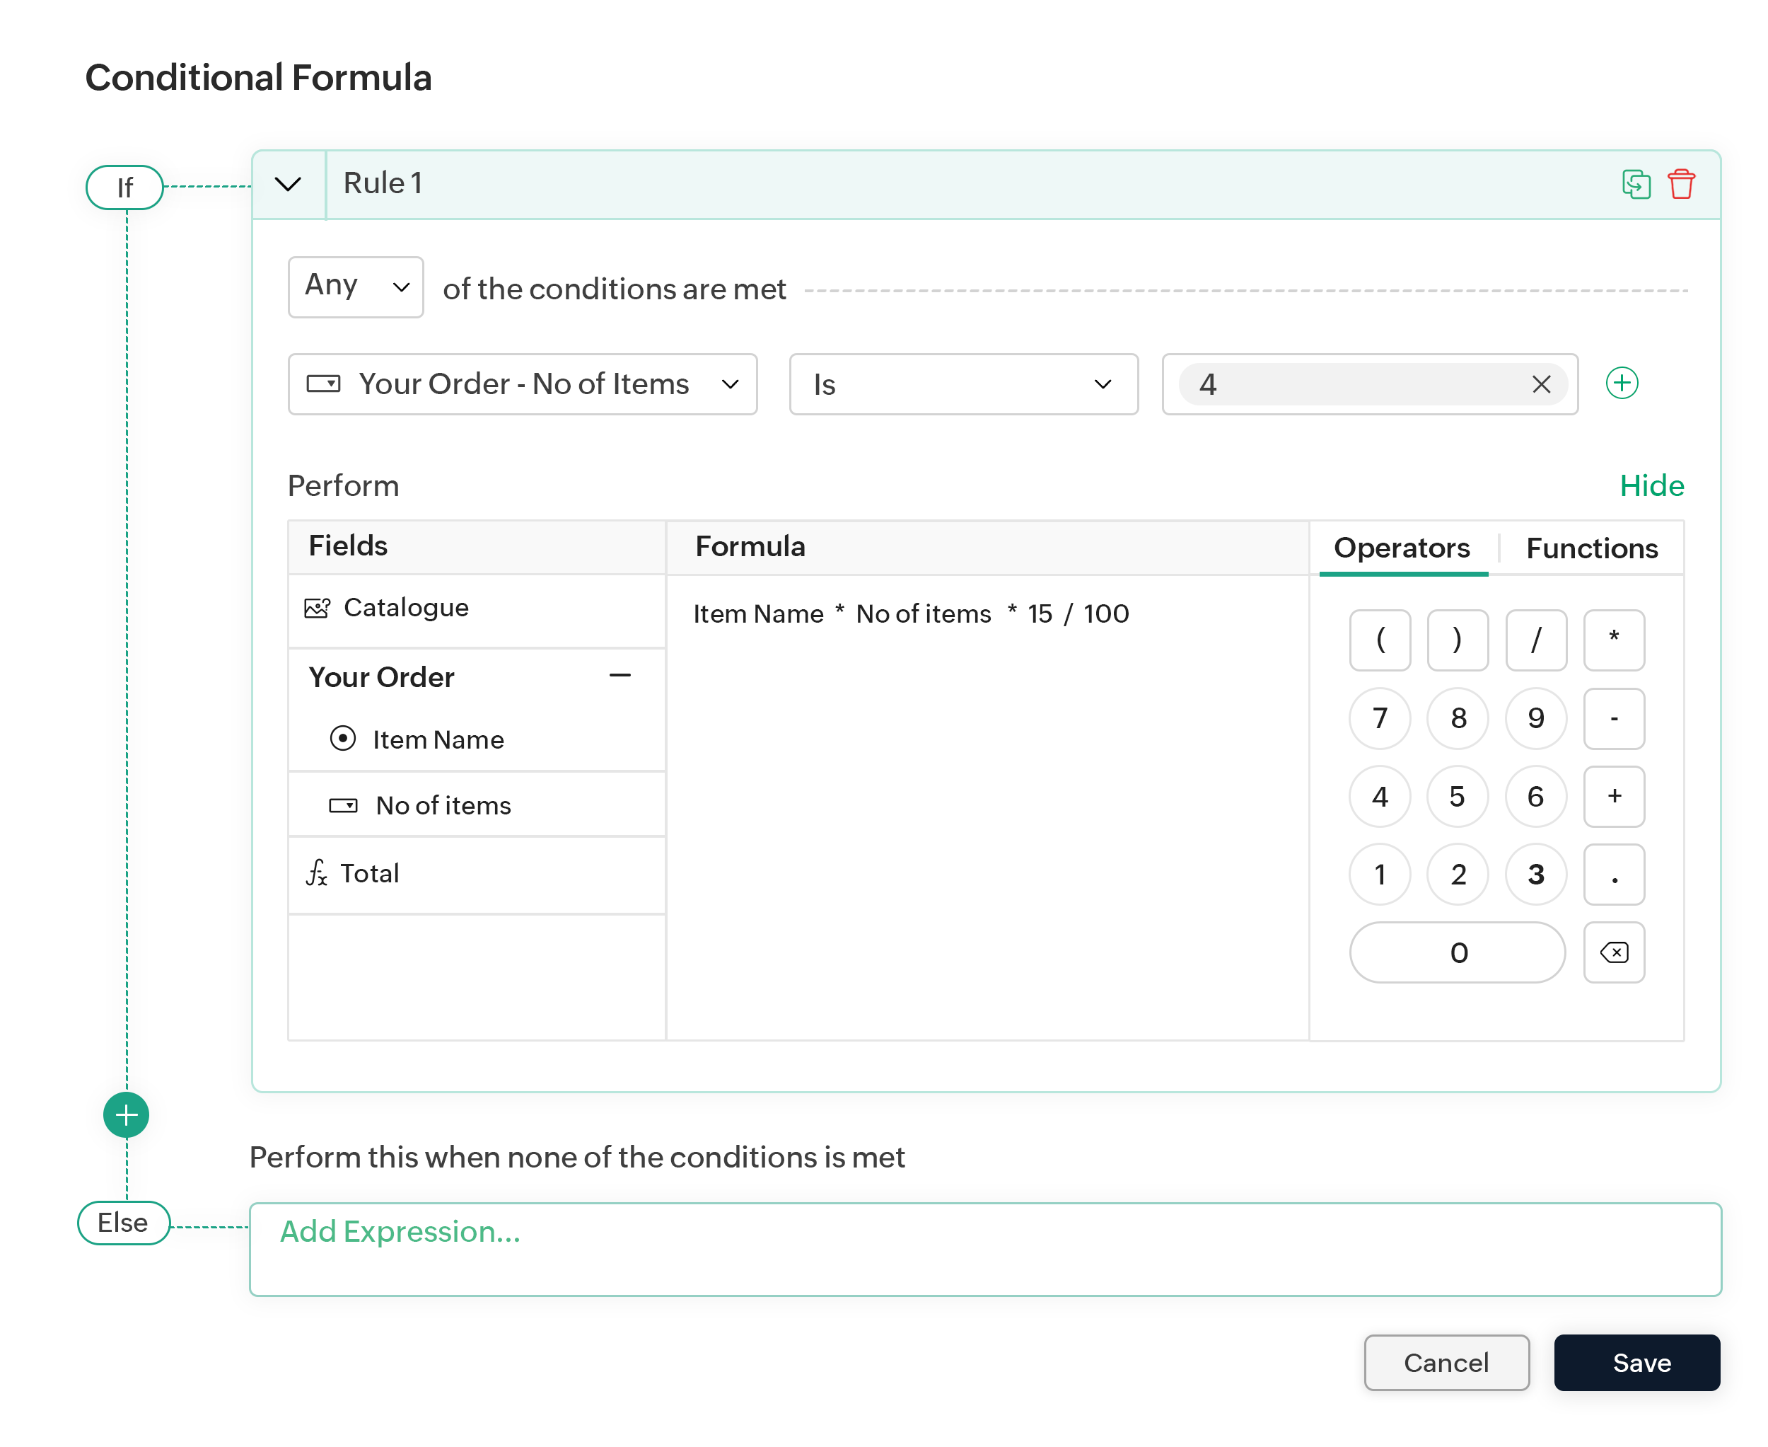Click the Save button

pyautogui.click(x=1640, y=1362)
